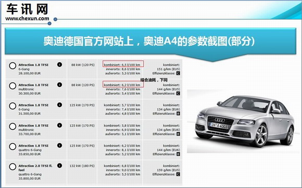The width and height of the screenshot is (302, 188).
Task: Select the 33.700,00 EUR multitronic radio button
Action: 12,126
